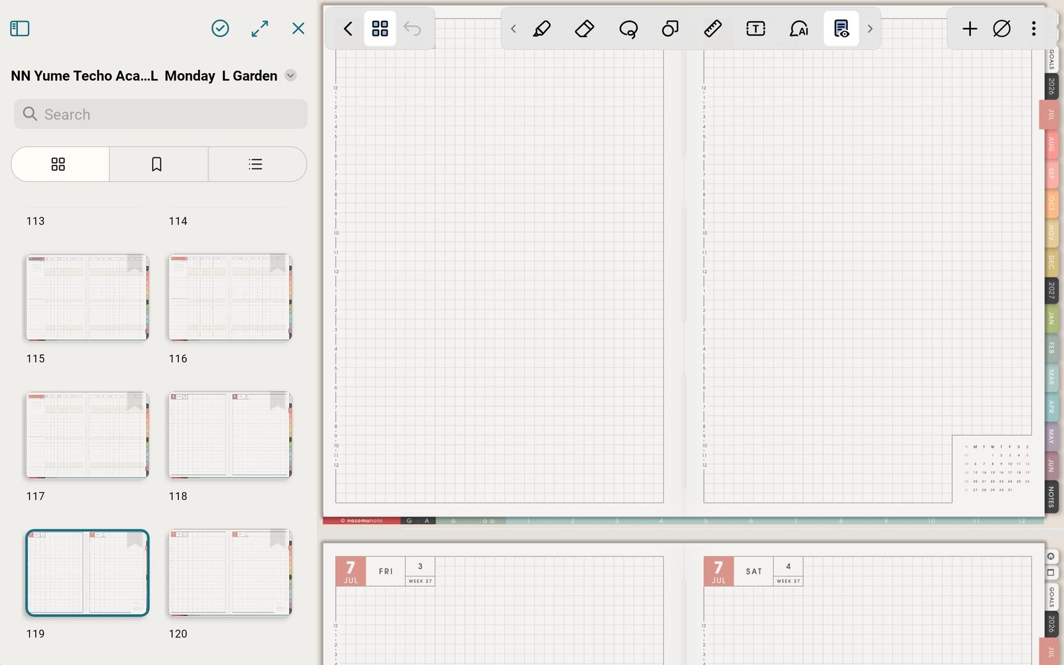Jump to the JUN month tab
This screenshot has height=665, width=1064.
tap(1051, 465)
